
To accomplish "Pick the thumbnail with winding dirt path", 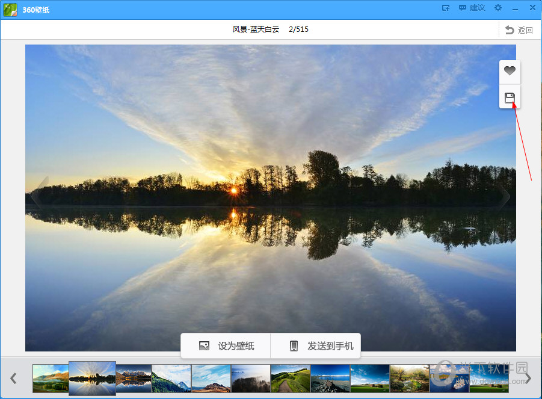I will tap(289, 378).
